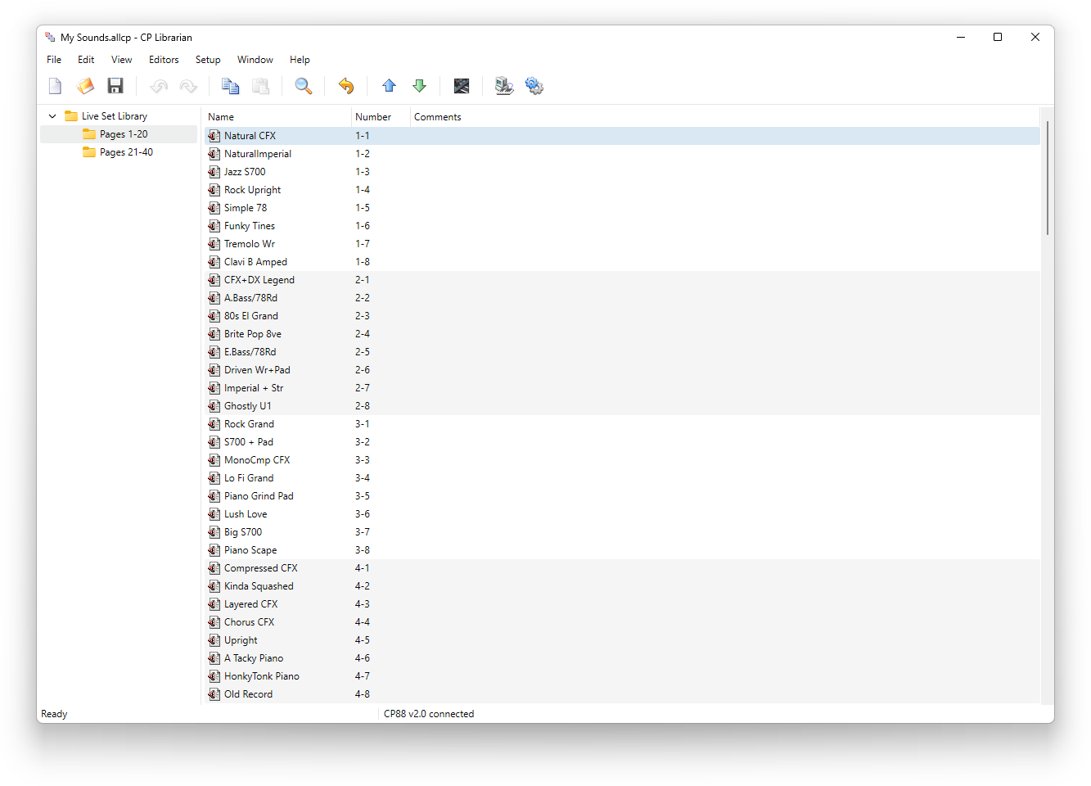Open the Editors menu
The height and width of the screenshot is (786, 1091).
[164, 60]
